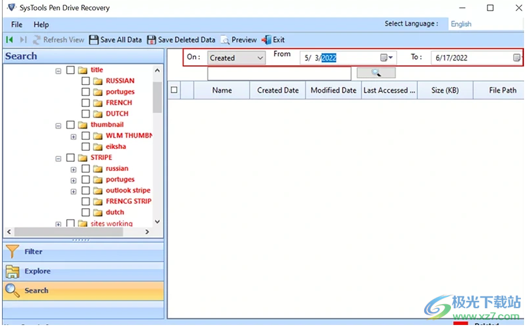Click the STRIPE folder icon

[x=82, y=157]
